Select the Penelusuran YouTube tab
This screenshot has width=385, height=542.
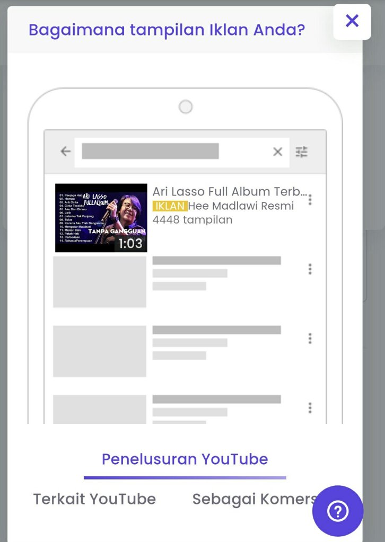tap(185, 459)
